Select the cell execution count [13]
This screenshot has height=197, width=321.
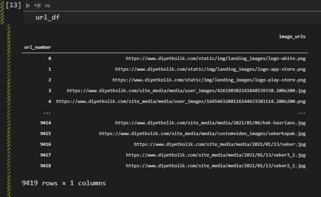click(x=13, y=5)
